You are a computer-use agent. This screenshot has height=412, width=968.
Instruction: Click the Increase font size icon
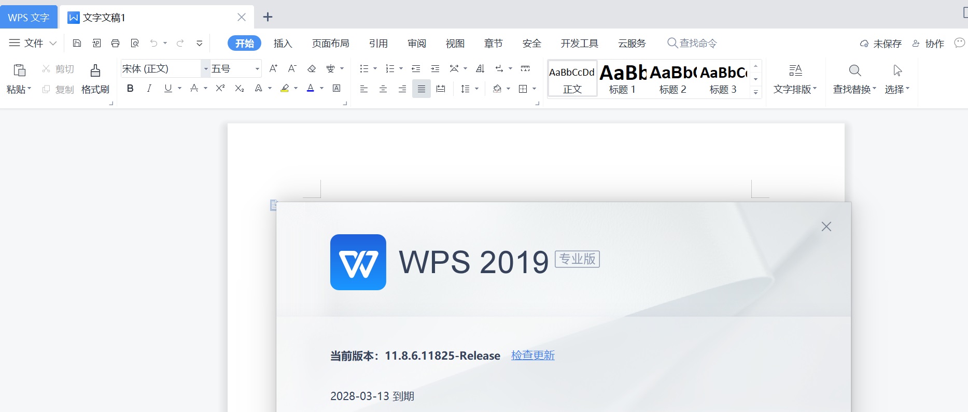273,68
